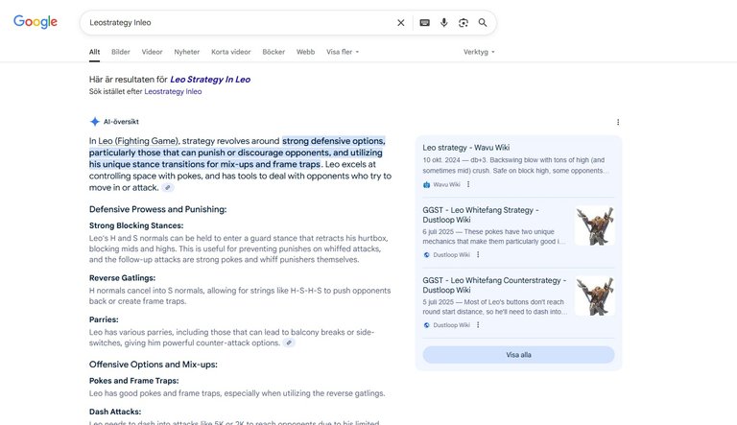
Task: Click Dustloop favicon under Leo Whitefang Strategy
Action: pos(426,255)
